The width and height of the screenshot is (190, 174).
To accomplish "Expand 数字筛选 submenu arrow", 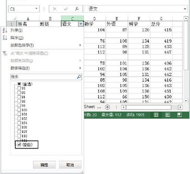I will pos(80,68).
